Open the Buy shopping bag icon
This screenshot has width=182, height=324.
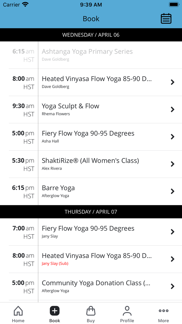coord(91,310)
